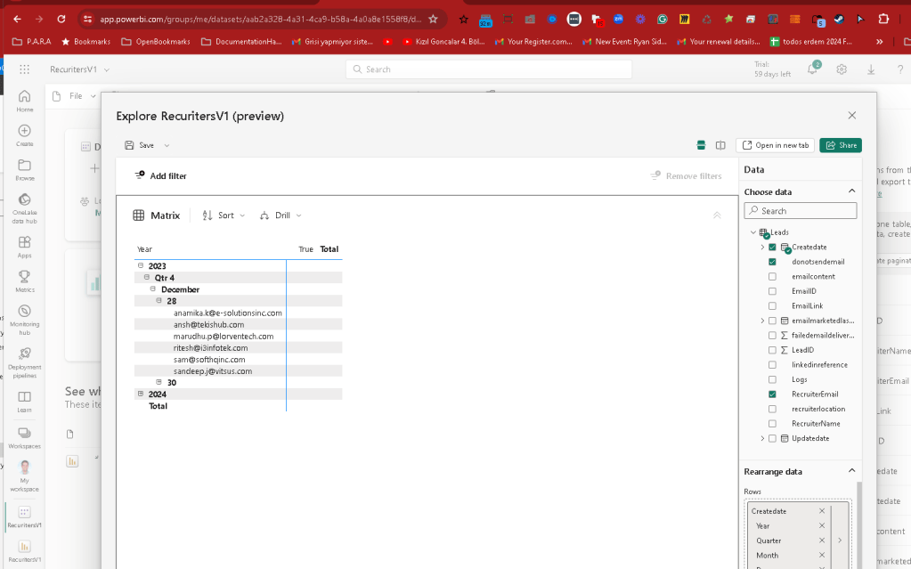Open help question mark icon
The width and height of the screenshot is (911, 569).
(x=900, y=69)
